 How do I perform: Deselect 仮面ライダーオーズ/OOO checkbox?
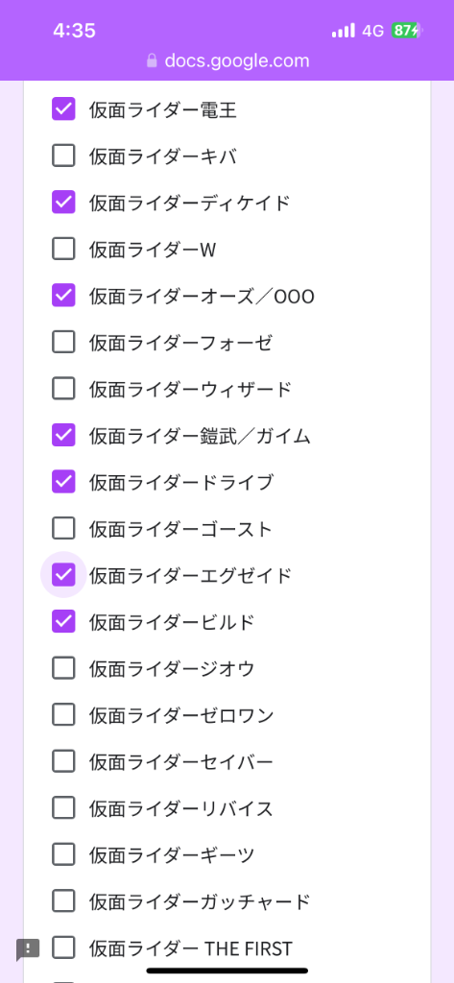coord(63,296)
